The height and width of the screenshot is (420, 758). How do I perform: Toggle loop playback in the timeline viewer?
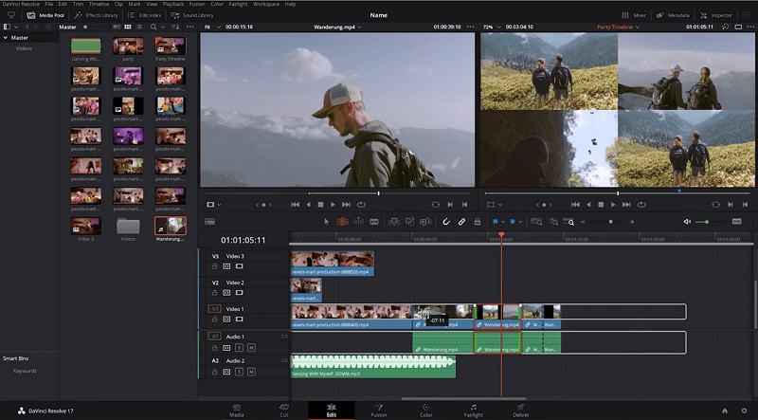pyautogui.click(x=641, y=205)
